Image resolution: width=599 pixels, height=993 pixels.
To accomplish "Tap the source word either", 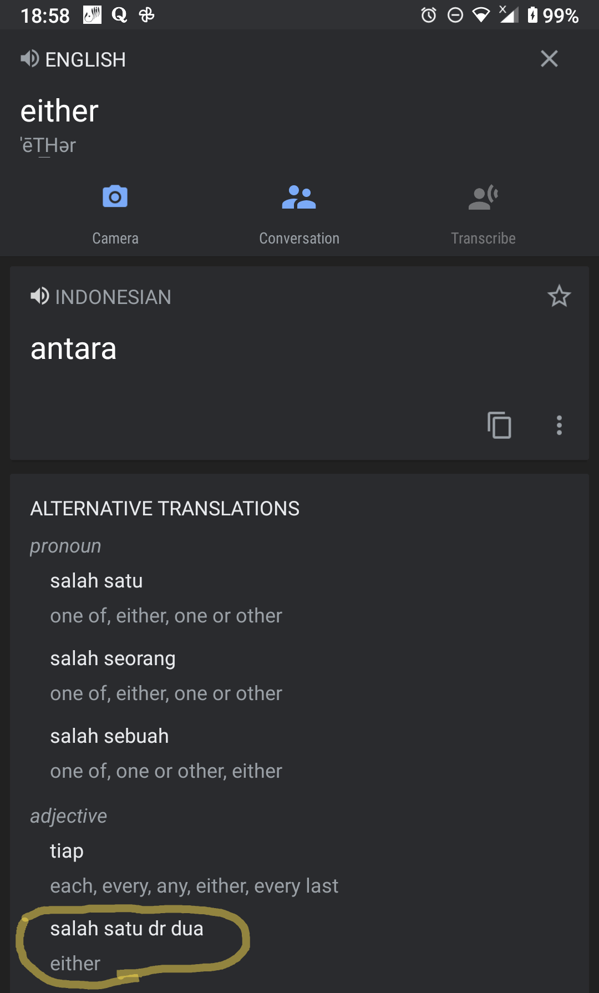I will tap(59, 111).
